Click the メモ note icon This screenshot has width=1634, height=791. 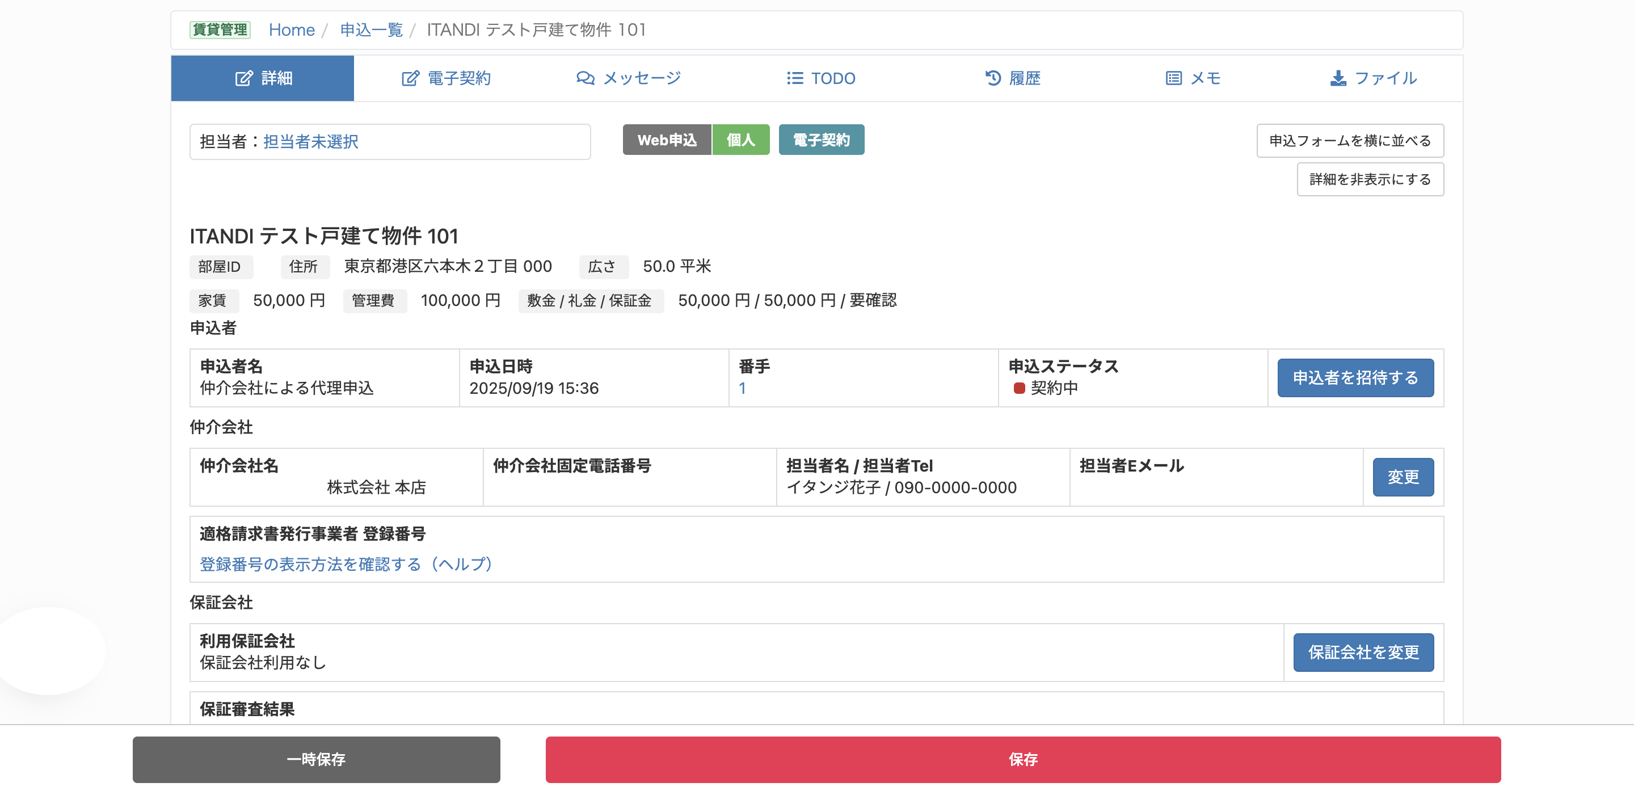point(1173,78)
